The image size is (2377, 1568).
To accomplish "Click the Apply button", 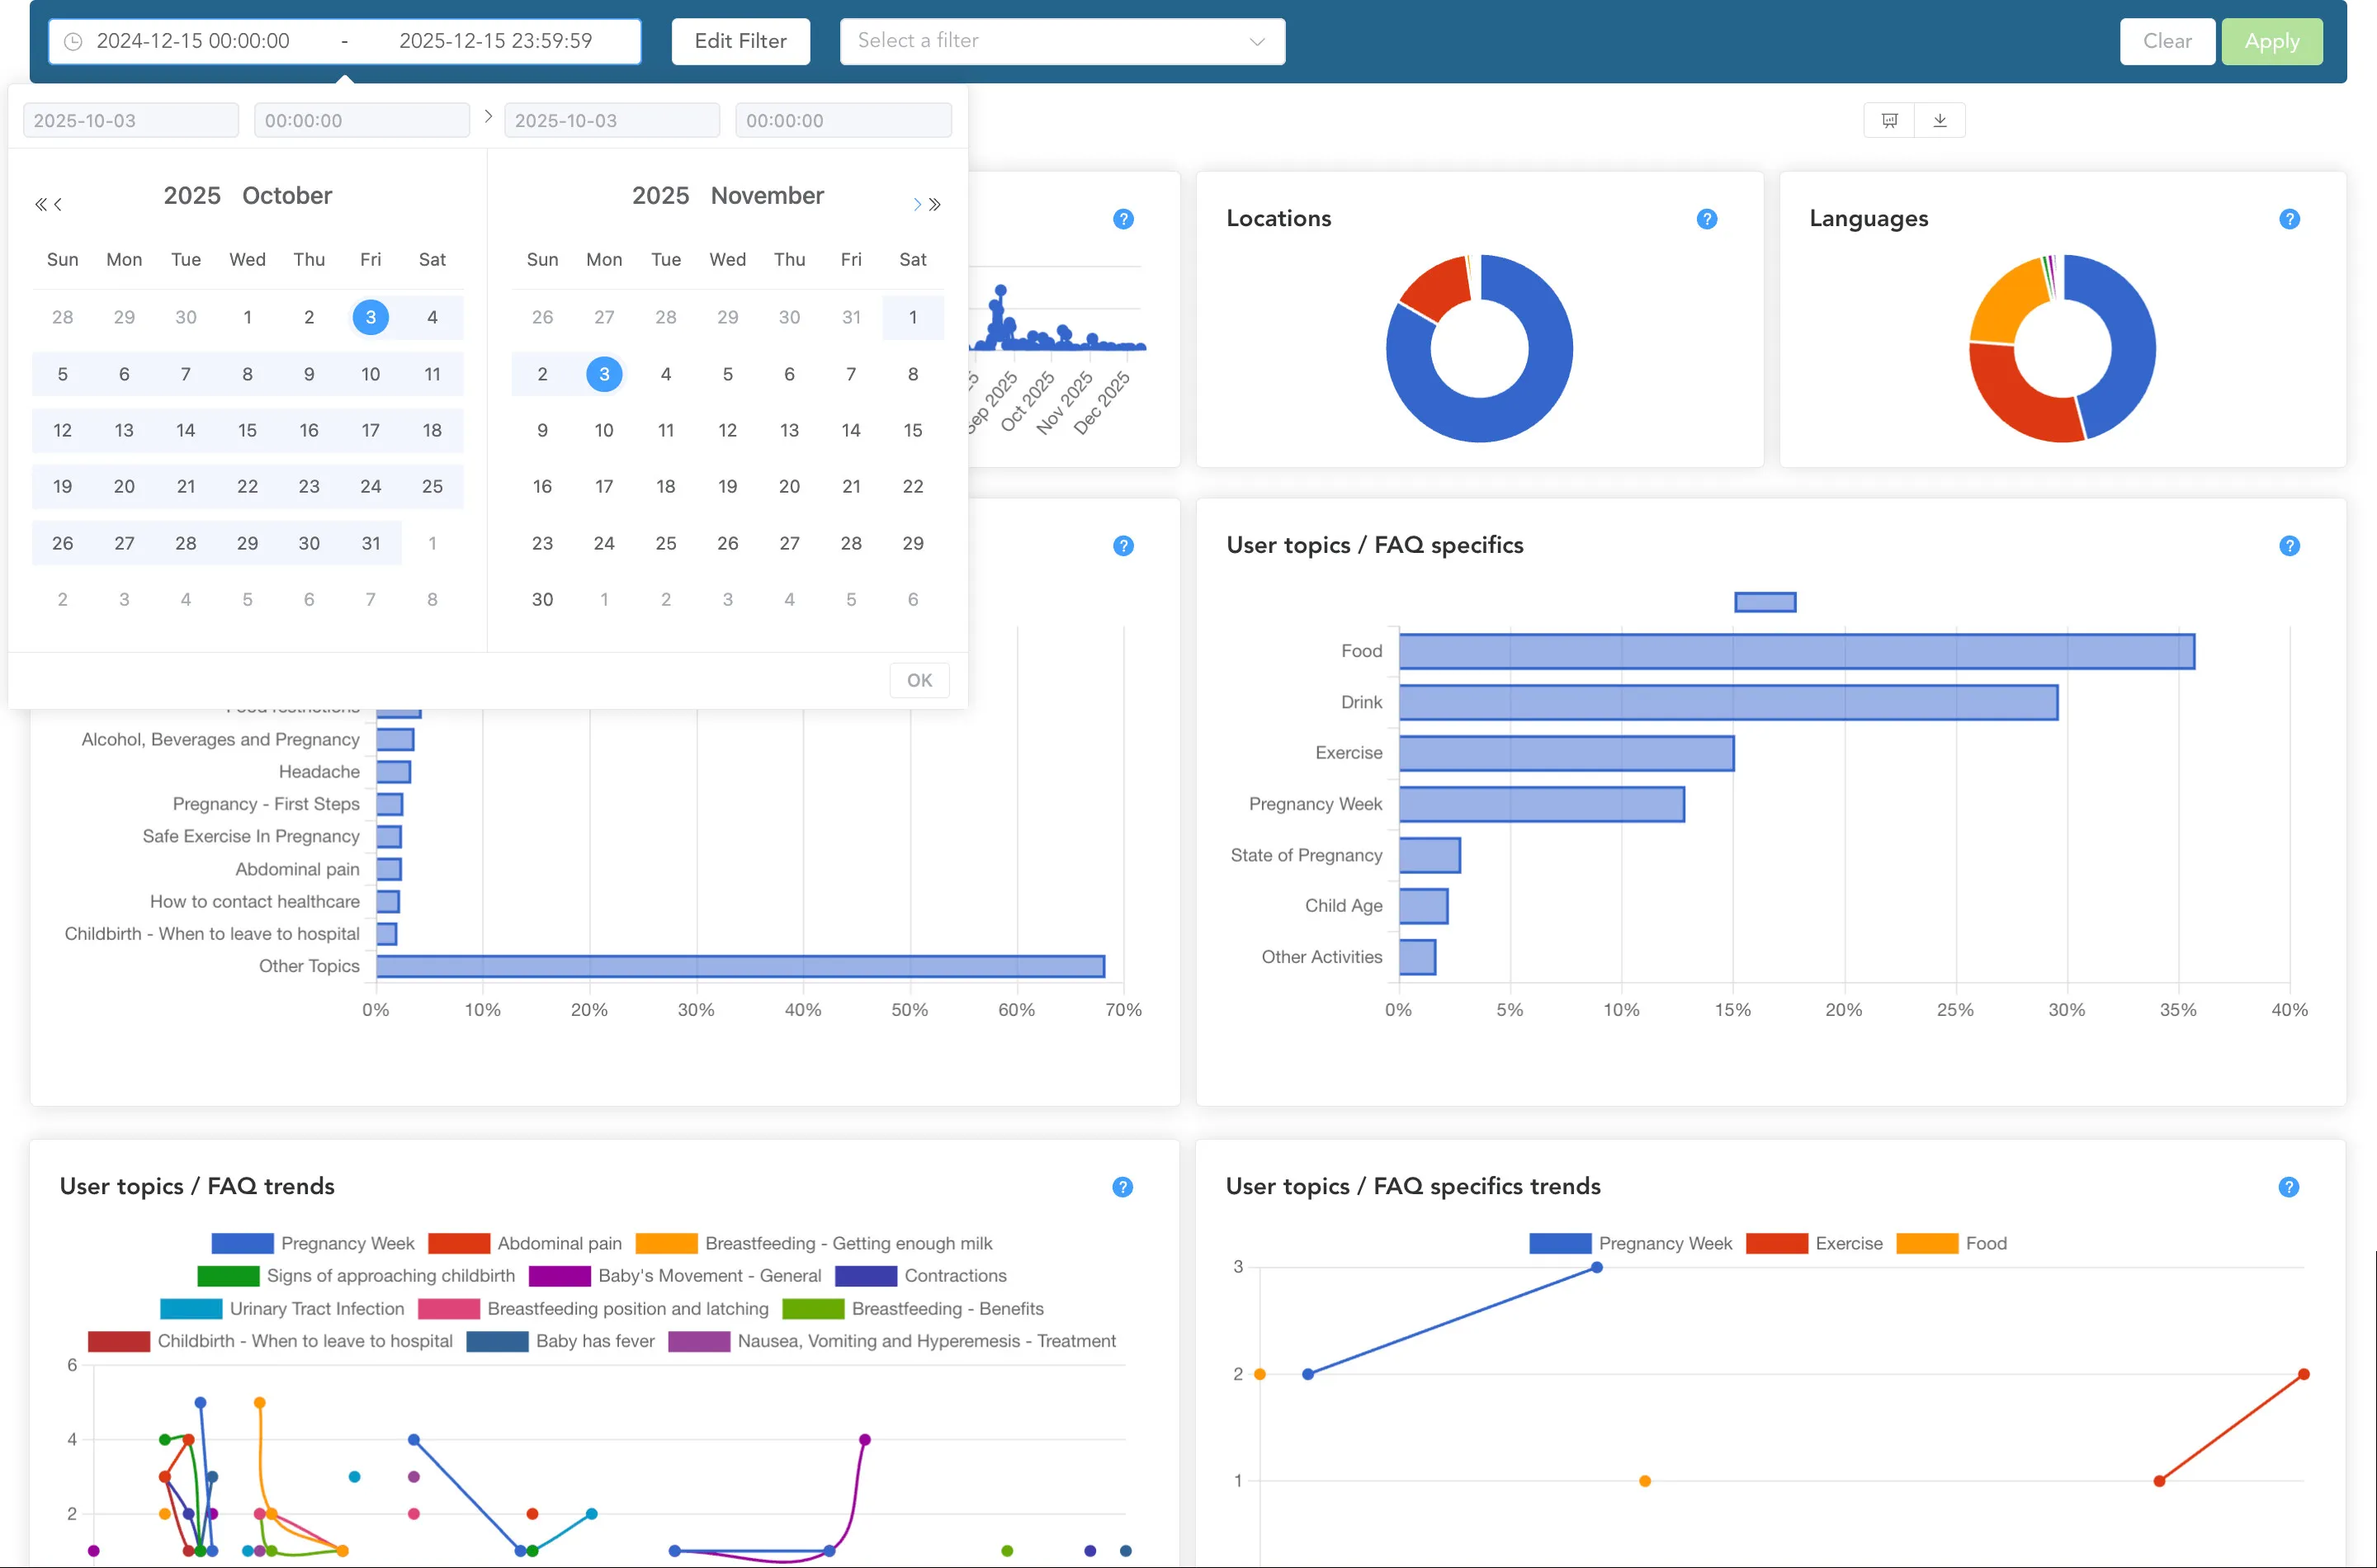I will point(2271,41).
